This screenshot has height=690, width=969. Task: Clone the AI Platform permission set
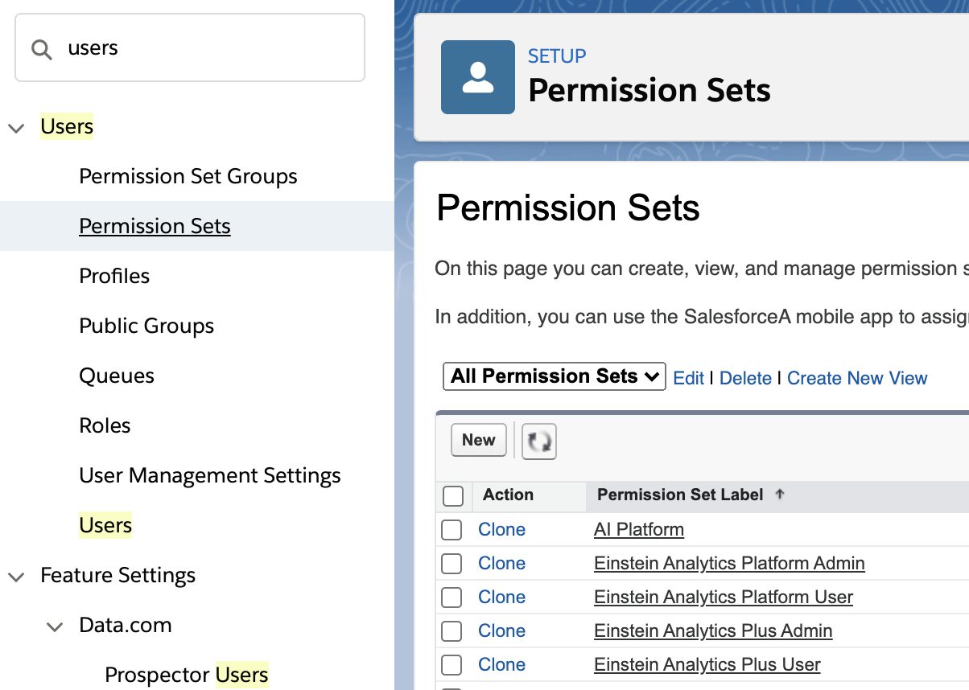tap(501, 530)
